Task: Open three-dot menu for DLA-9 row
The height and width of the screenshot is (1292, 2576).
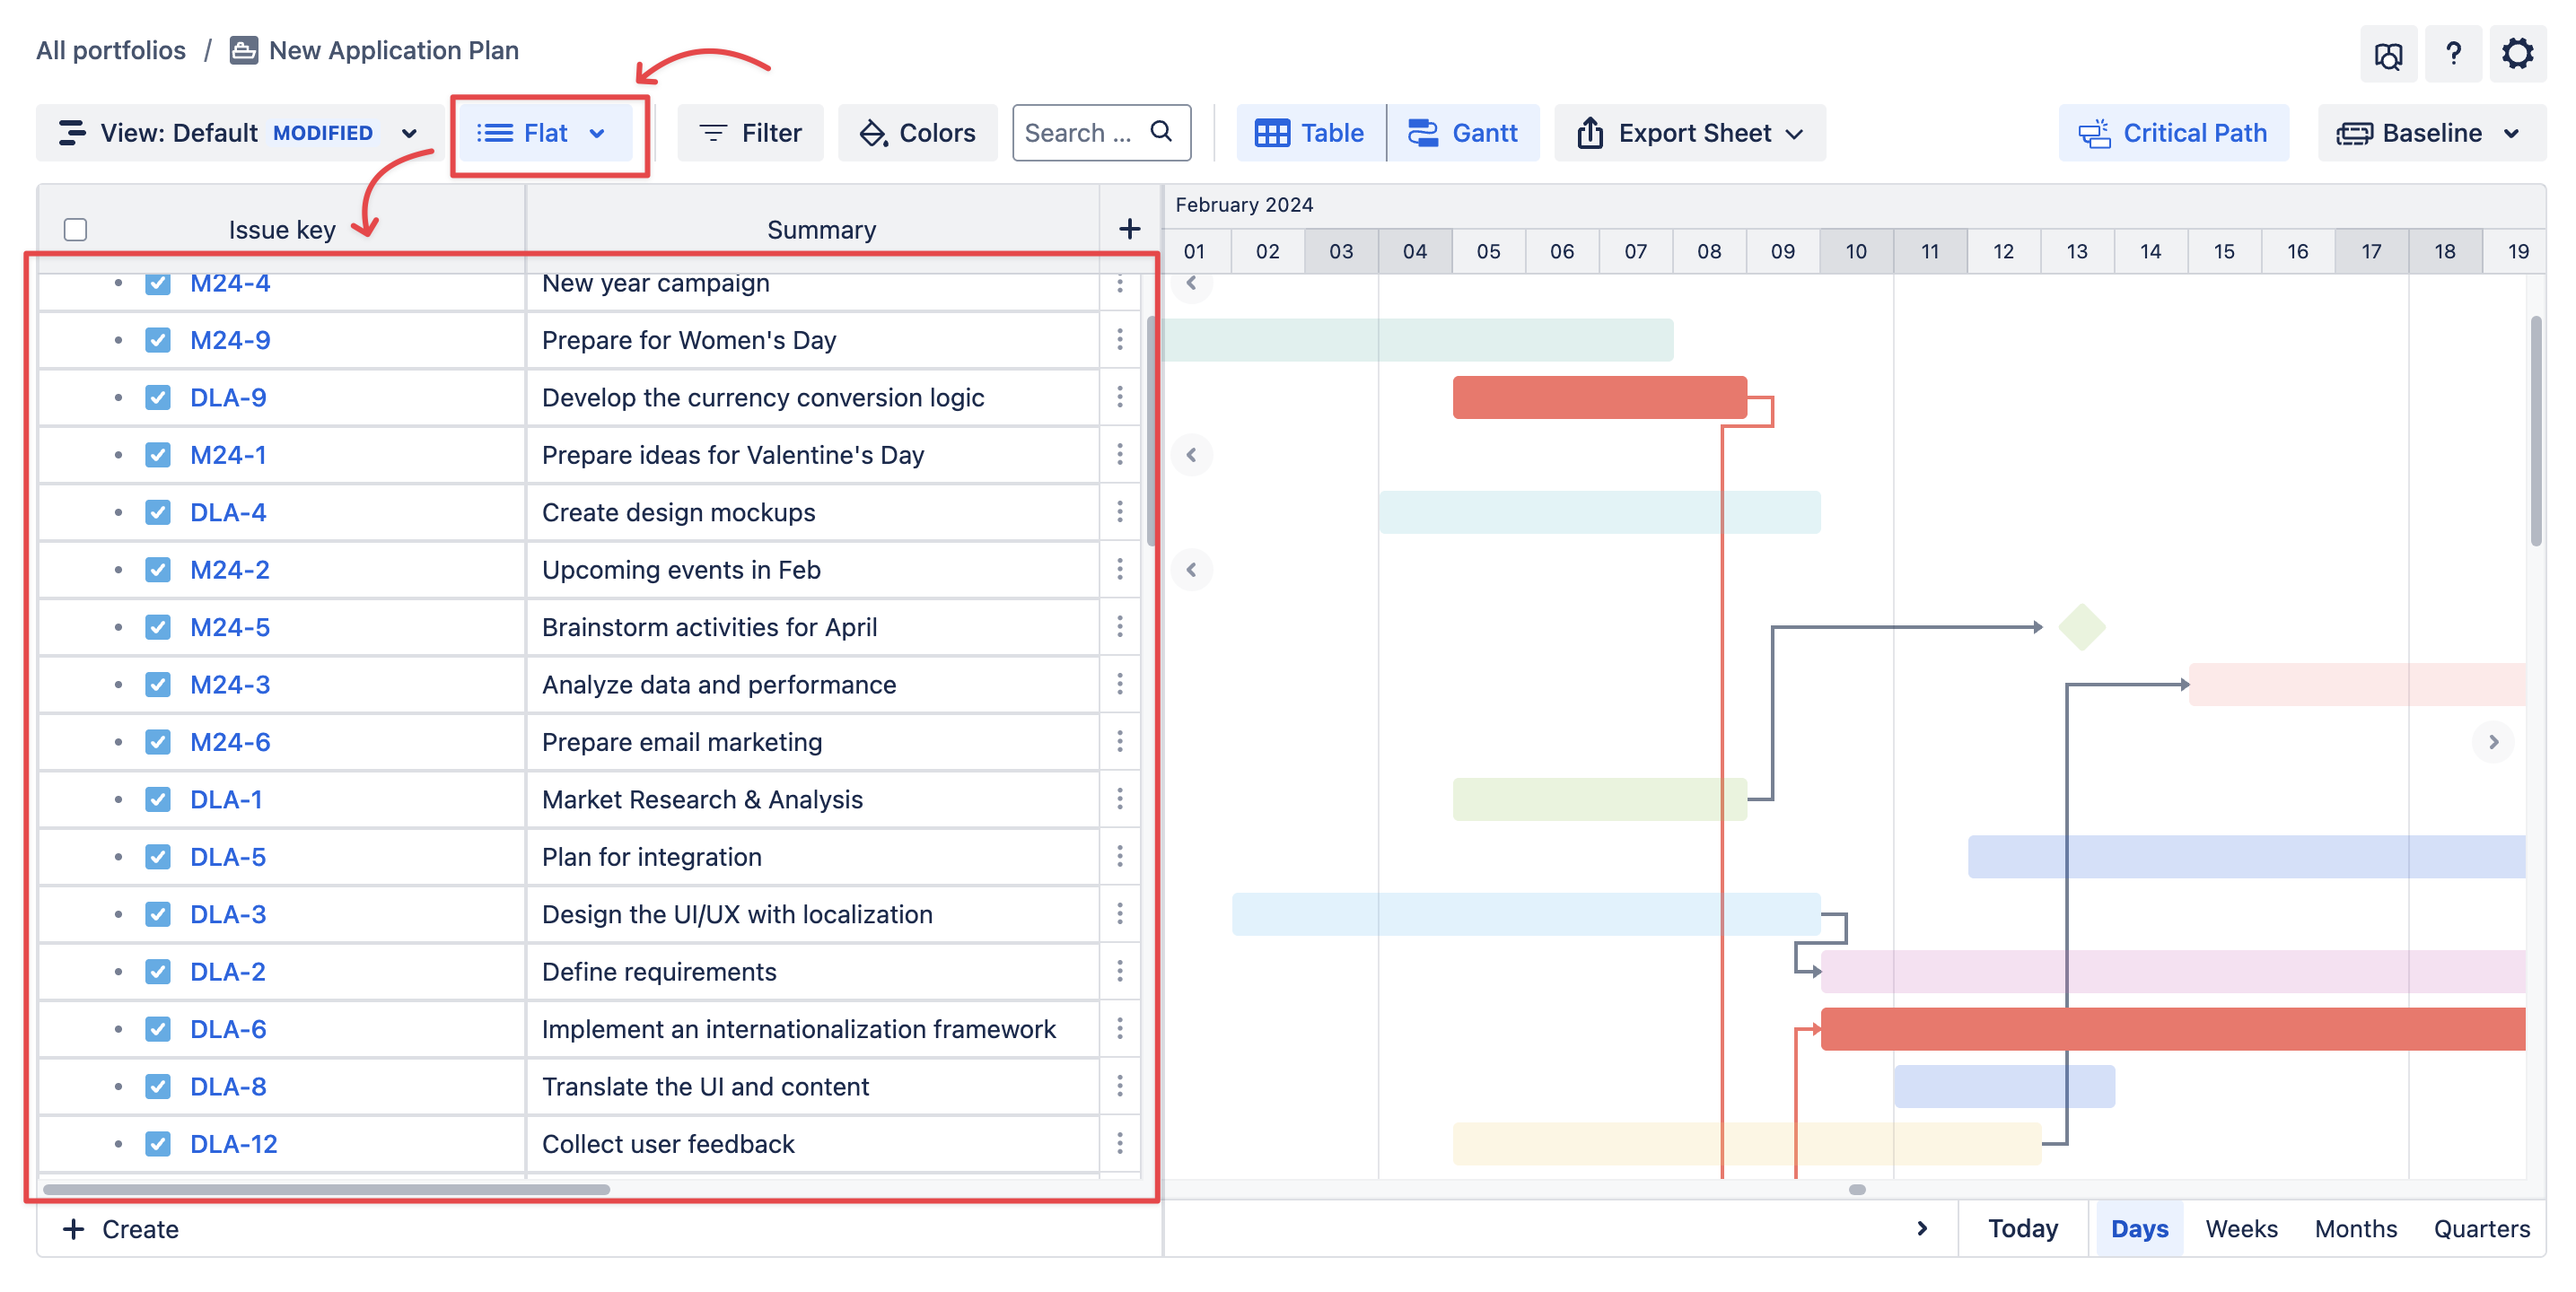Action: [1119, 397]
